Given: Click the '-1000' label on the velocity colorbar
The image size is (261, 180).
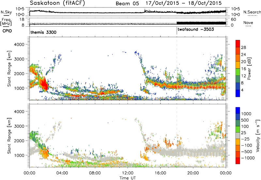Looking at the screenshot, I should pyautogui.click(x=248, y=158).
